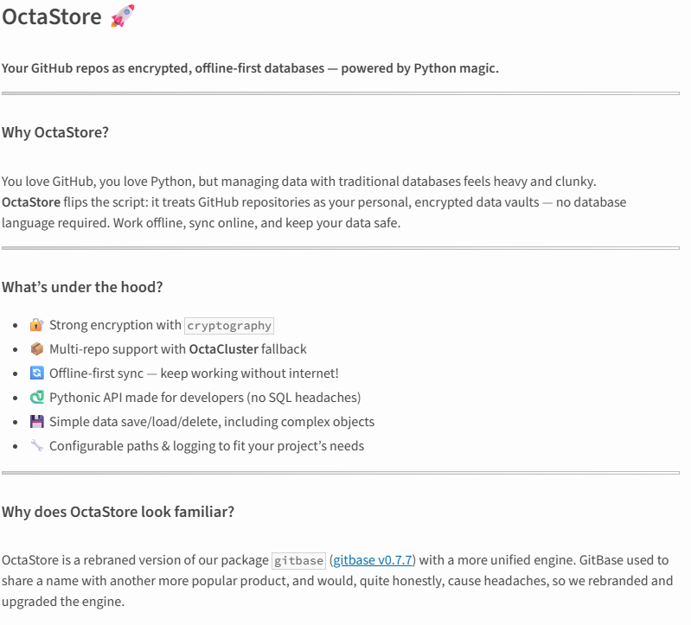Click the tagline about encrypted offline-first databases
691x625 pixels.
[x=250, y=68]
